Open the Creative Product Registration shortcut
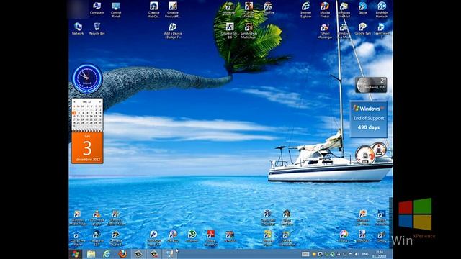Image resolution: width=461 pixels, height=259 pixels. point(173,9)
